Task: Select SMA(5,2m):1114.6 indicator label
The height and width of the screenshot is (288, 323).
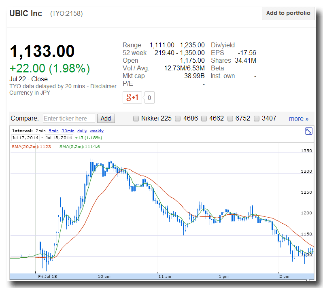Action: tap(80, 147)
